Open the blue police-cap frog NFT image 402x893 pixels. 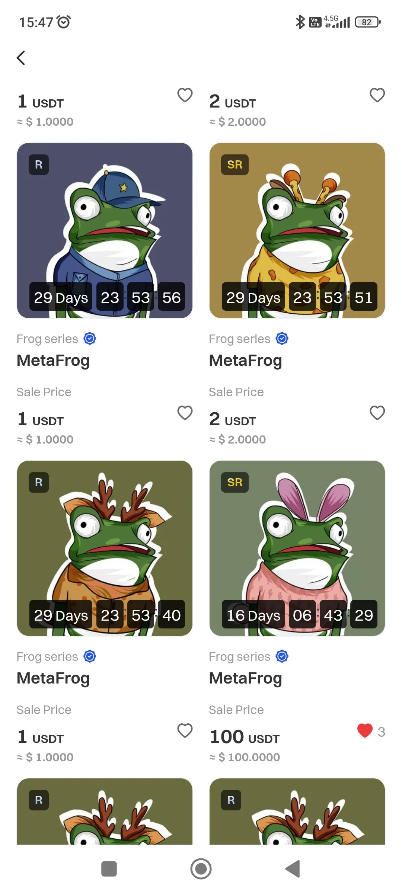tap(105, 230)
